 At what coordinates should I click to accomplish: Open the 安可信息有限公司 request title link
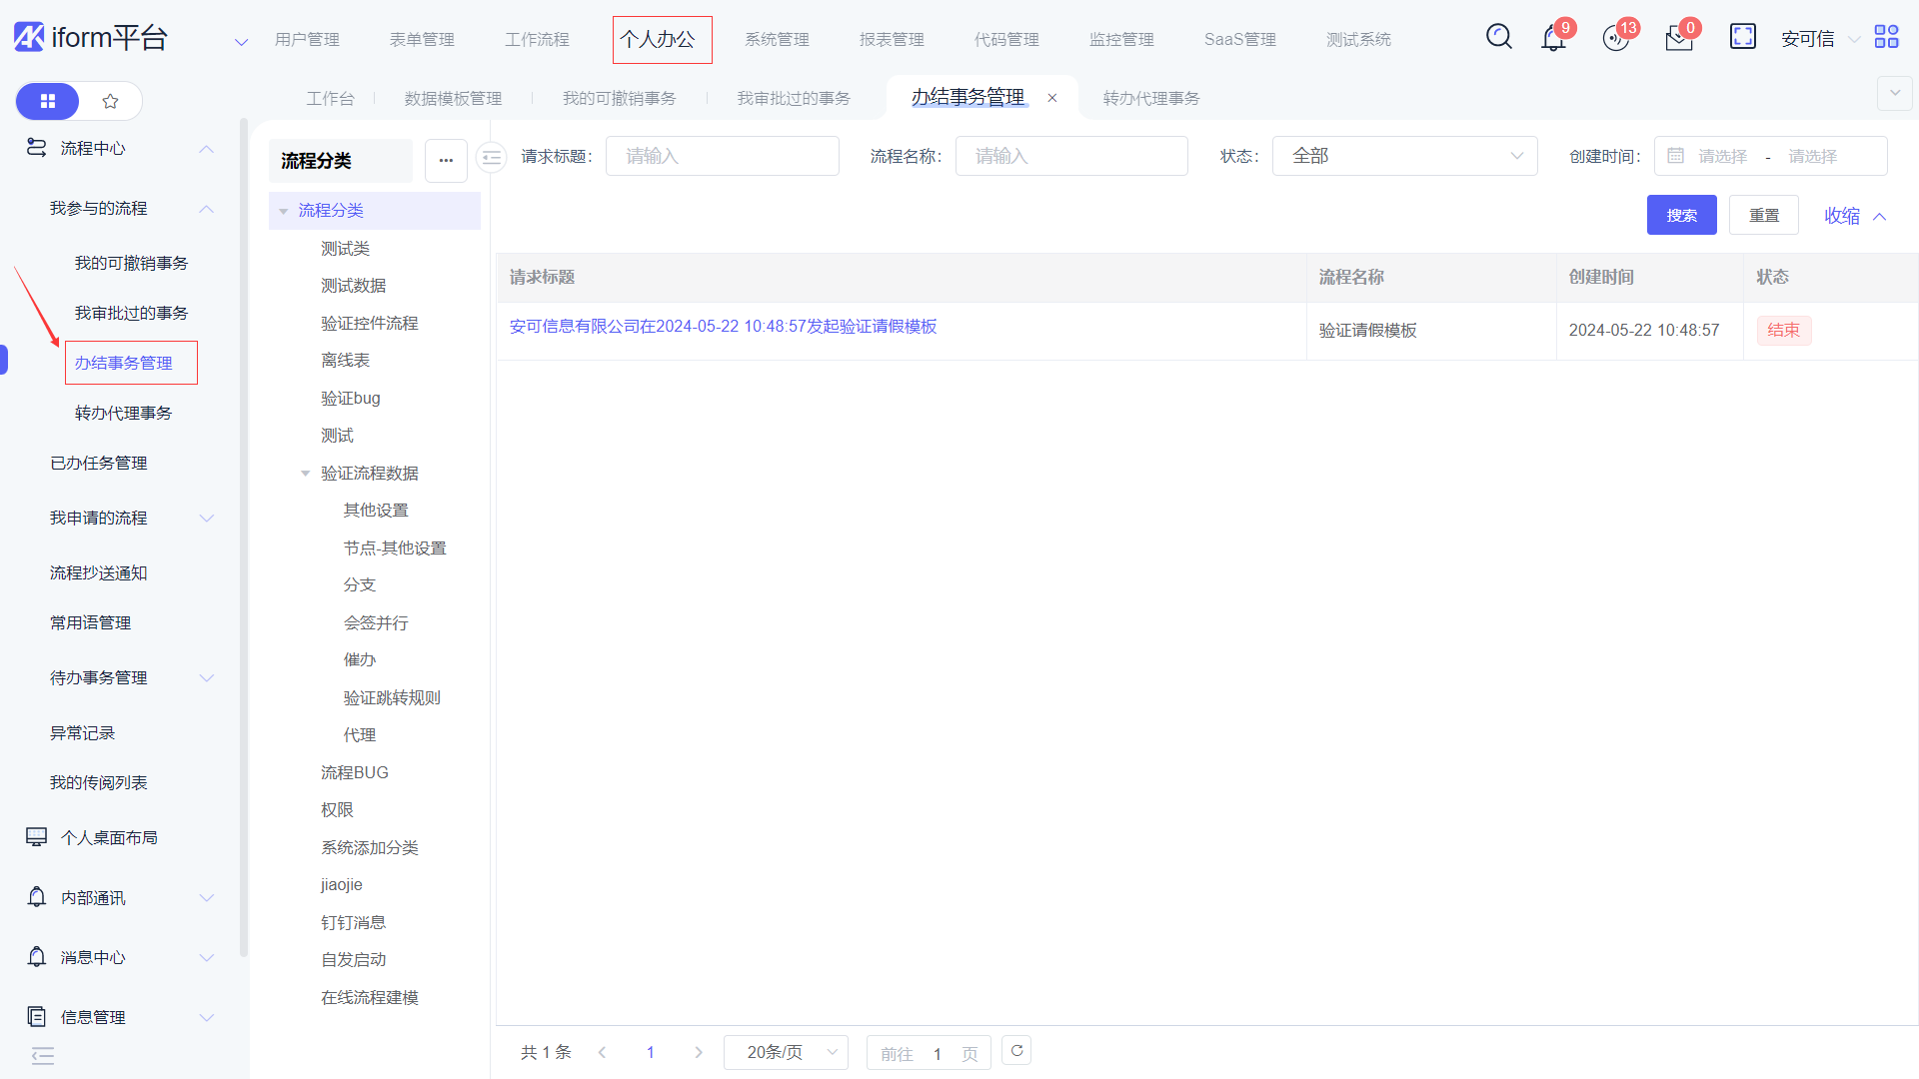pos(723,327)
